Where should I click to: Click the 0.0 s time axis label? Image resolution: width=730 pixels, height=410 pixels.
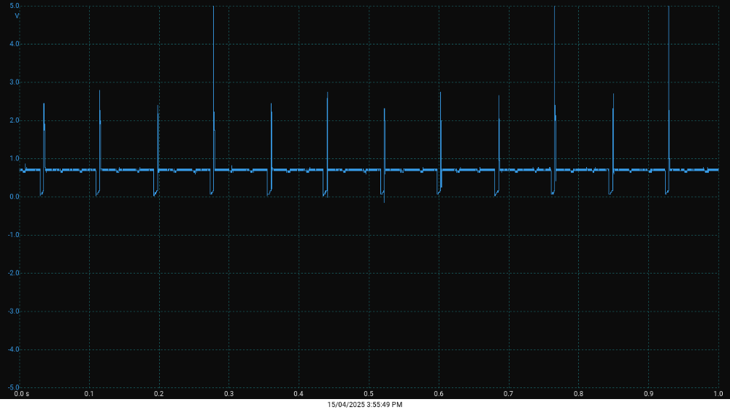point(22,394)
